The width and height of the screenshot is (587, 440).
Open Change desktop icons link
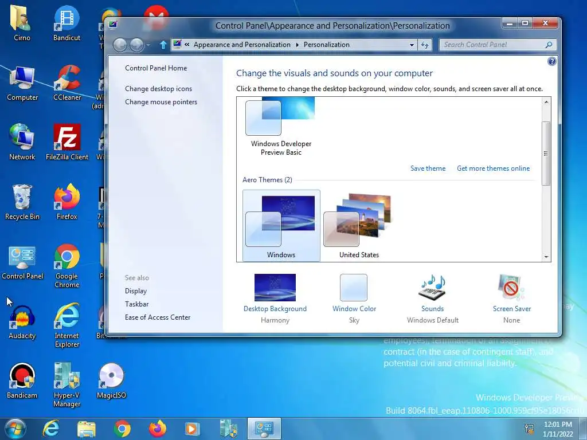(158, 89)
